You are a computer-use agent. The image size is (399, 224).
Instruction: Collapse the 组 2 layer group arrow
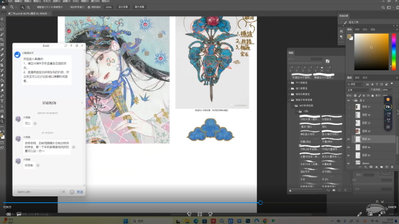click(353, 100)
